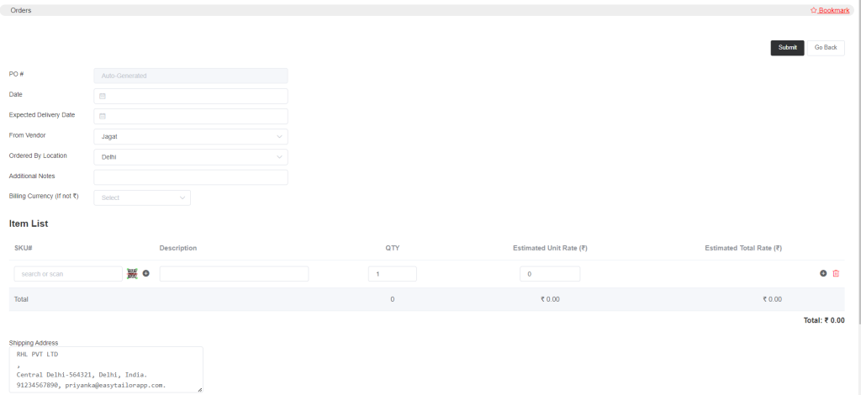The image size is (861, 395).
Task: Click the Total row label in table
Action: [x=21, y=299]
